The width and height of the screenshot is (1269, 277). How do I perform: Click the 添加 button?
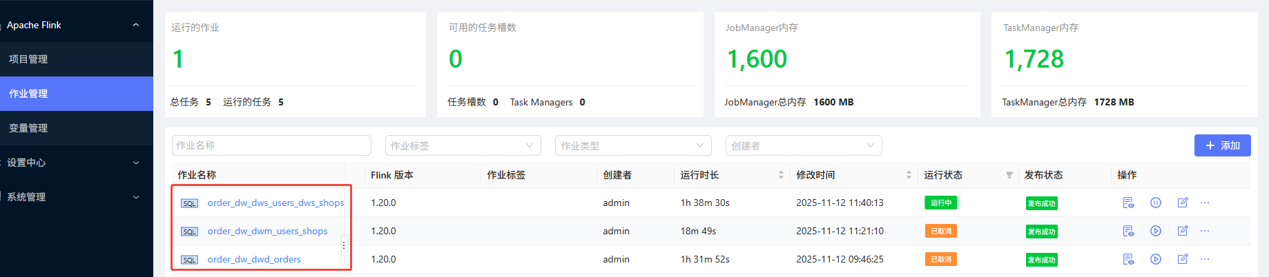(x=1222, y=145)
